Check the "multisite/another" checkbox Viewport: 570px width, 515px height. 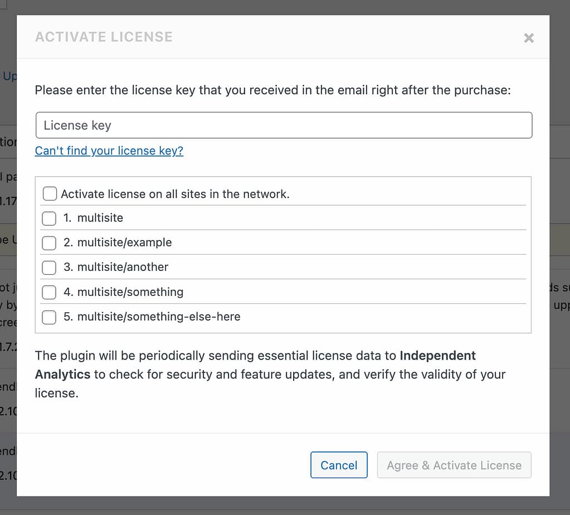click(x=49, y=268)
